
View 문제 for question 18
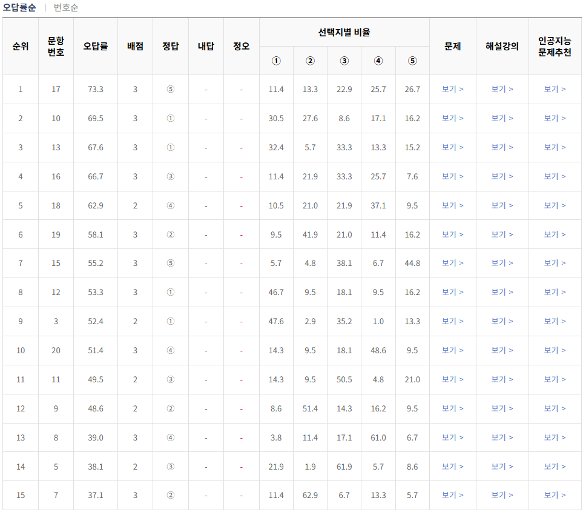click(452, 205)
